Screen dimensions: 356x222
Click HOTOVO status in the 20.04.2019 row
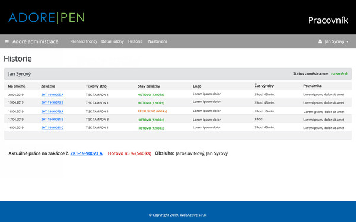coord(151,95)
